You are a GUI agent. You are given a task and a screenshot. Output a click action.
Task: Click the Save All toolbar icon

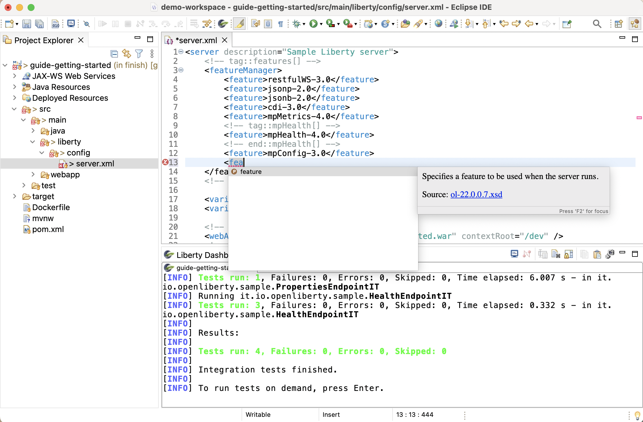coord(39,24)
